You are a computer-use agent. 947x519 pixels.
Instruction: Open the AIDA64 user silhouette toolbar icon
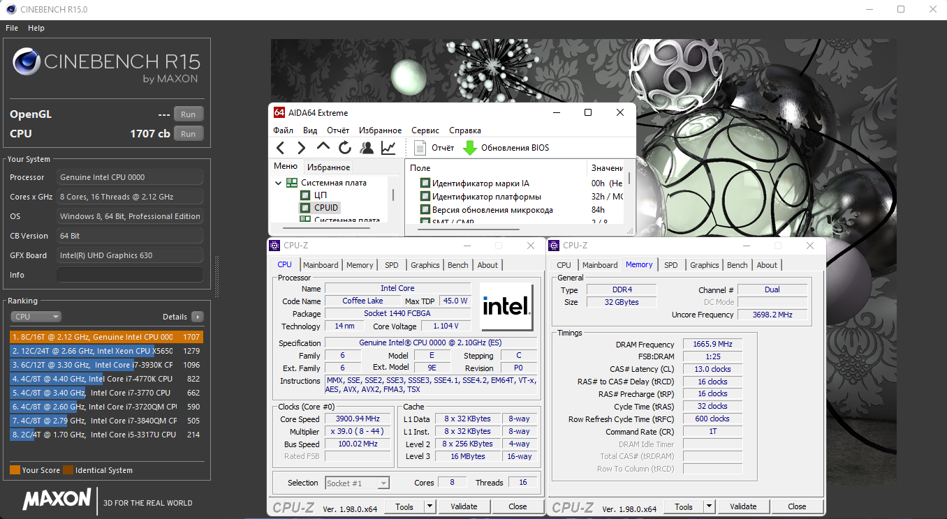pyautogui.click(x=367, y=148)
